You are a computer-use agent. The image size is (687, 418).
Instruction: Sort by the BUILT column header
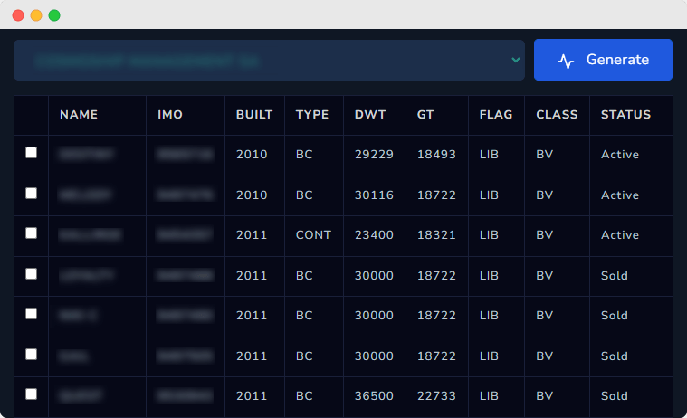click(x=254, y=115)
